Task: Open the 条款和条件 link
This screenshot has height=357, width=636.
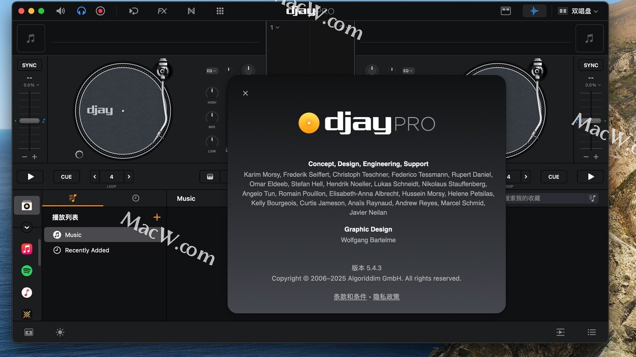Action: [350, 297]
